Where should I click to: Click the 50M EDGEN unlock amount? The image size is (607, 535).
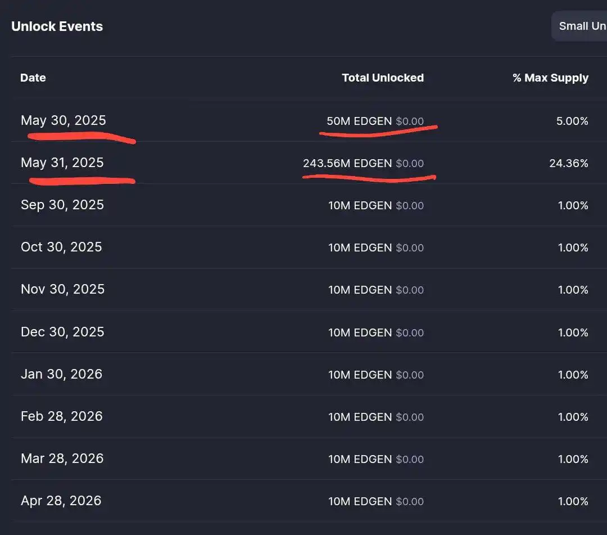[359, 121]
